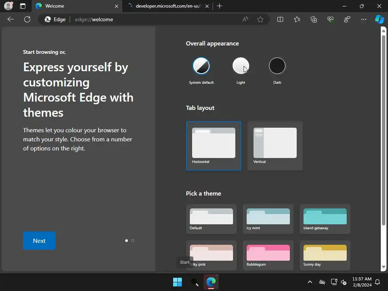Open a new tab with plus icon

coord(219,6)
